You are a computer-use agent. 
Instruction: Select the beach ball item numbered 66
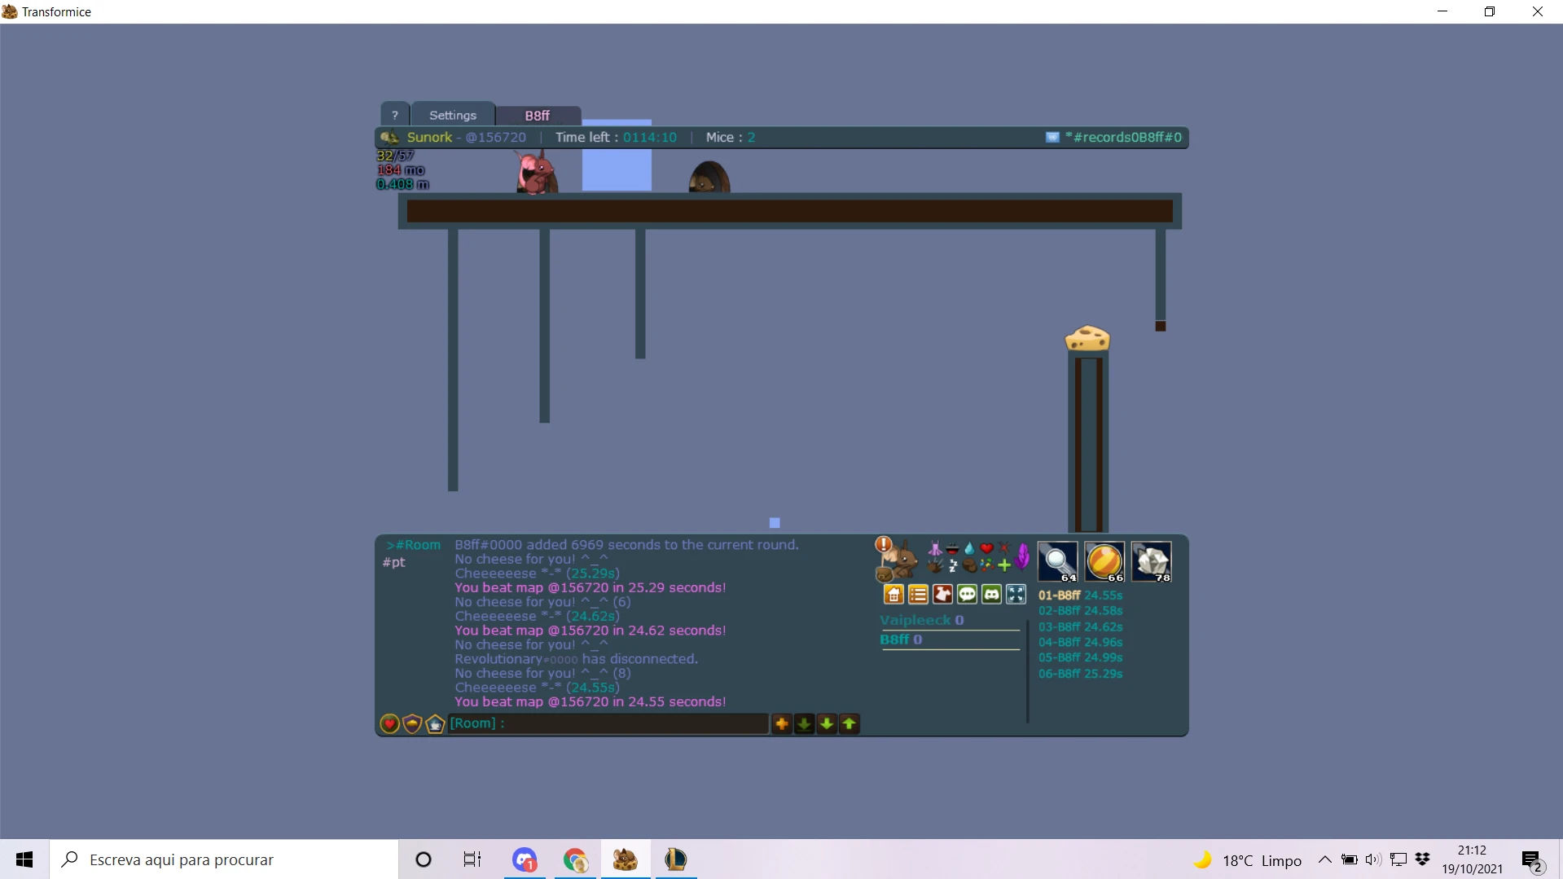pyautogui.click(x=1104, y=561)
